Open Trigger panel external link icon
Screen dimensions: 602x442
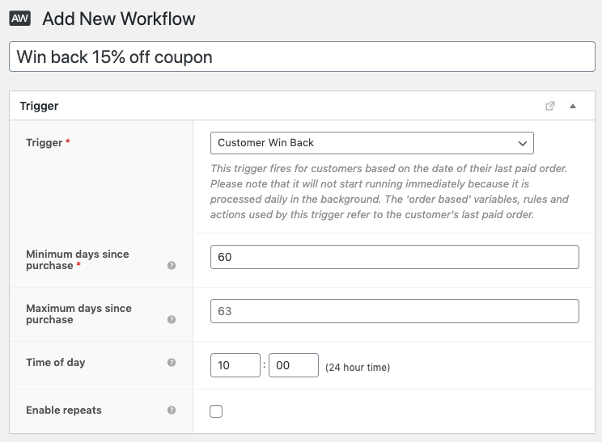point(550,106)
